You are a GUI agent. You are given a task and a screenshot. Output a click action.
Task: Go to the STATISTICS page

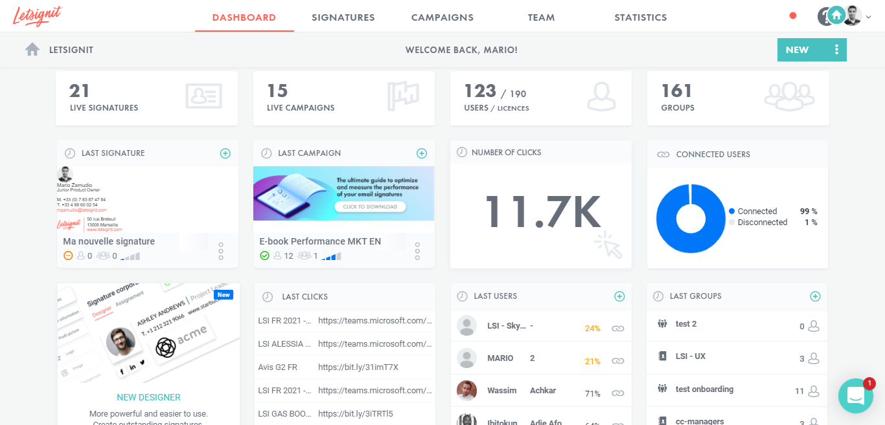(640, 17)
